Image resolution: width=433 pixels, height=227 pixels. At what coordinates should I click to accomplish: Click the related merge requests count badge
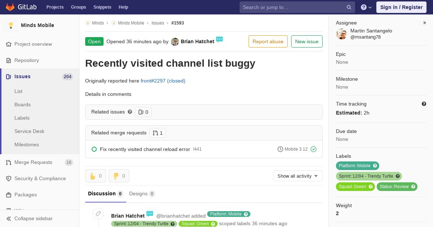(x=158, y=133)
